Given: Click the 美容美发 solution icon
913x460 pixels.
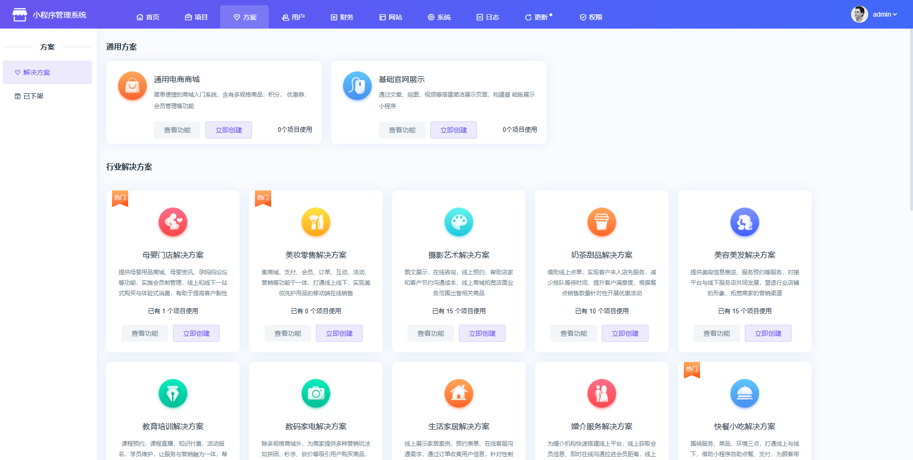Looking at the screenshot, I should (744, 222).
